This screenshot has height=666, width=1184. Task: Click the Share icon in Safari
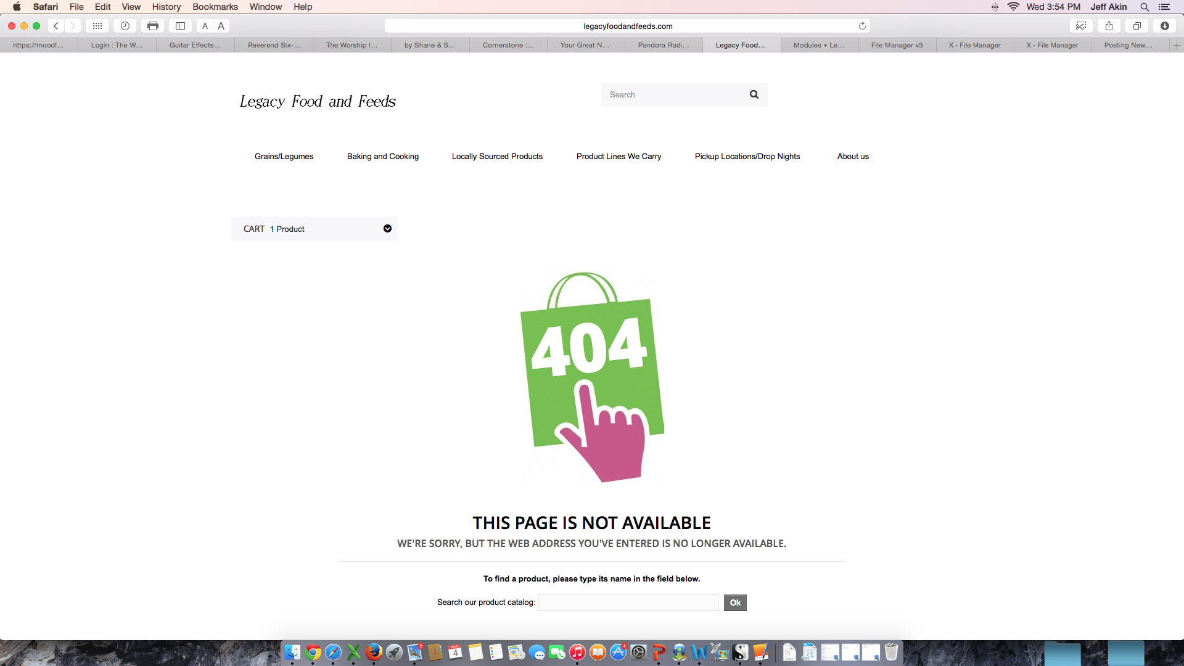(1109, 26)
